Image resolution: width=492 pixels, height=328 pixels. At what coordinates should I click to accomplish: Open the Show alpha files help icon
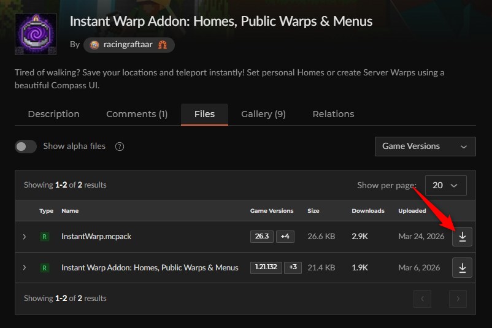[x=120, y=147]
